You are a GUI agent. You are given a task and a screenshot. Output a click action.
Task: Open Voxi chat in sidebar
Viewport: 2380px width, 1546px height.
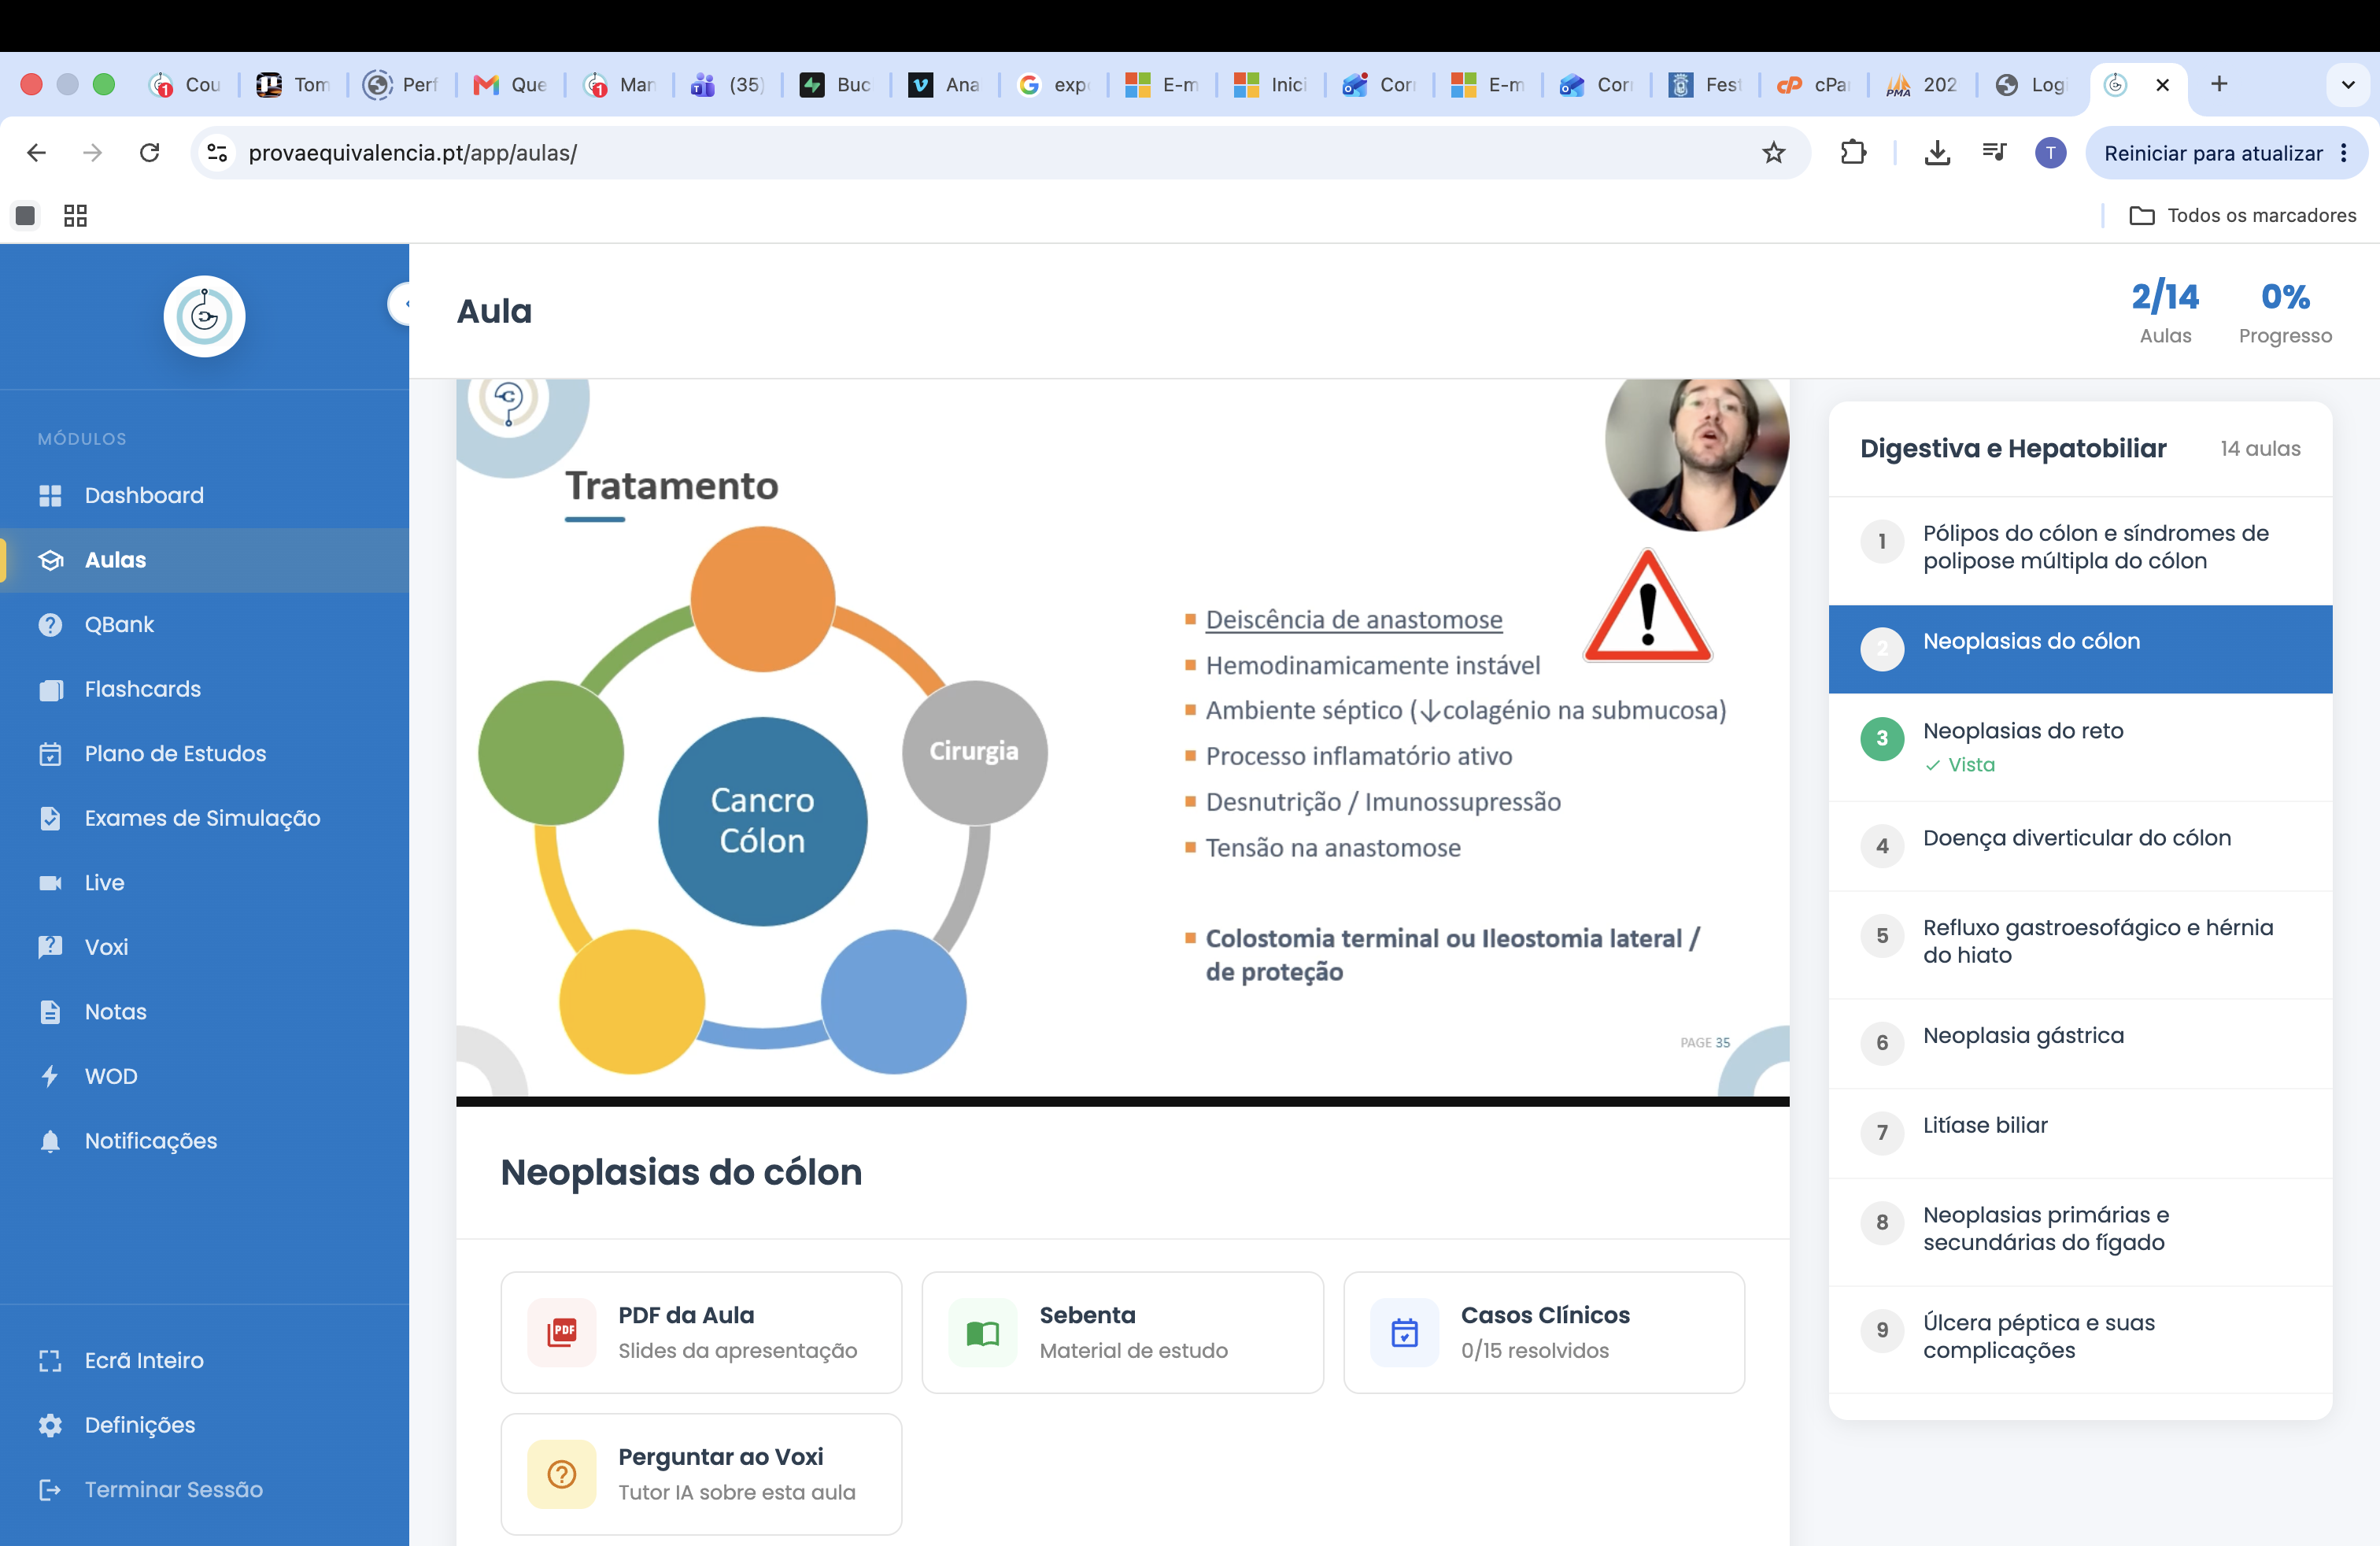pos(204,947)
